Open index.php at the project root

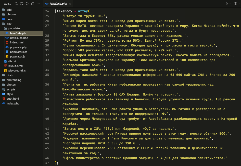(x=21, y=103)
